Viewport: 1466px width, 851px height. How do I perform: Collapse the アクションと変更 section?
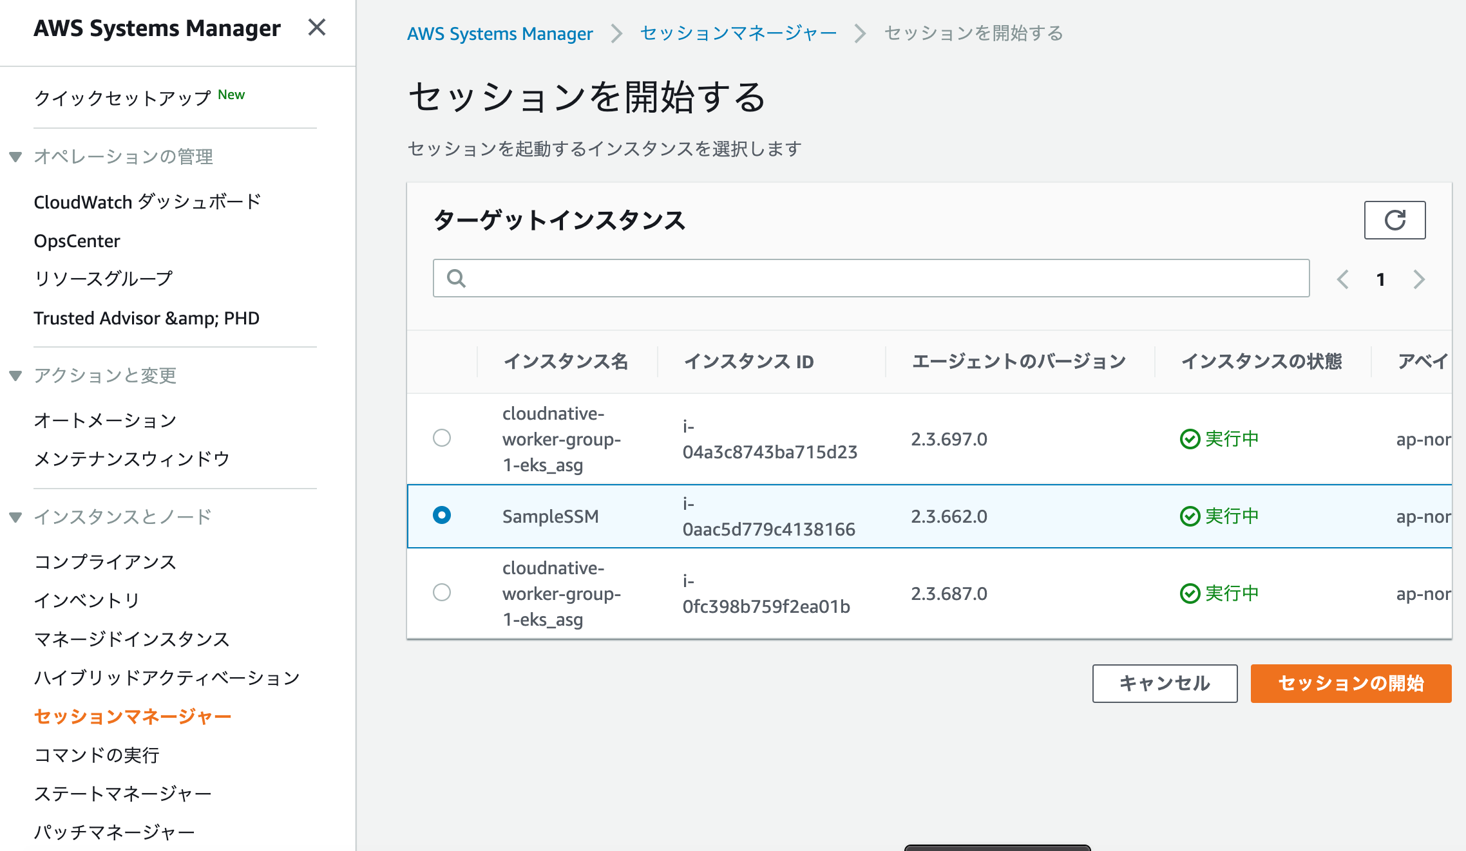pyautogui.click(x=16, y=375)
